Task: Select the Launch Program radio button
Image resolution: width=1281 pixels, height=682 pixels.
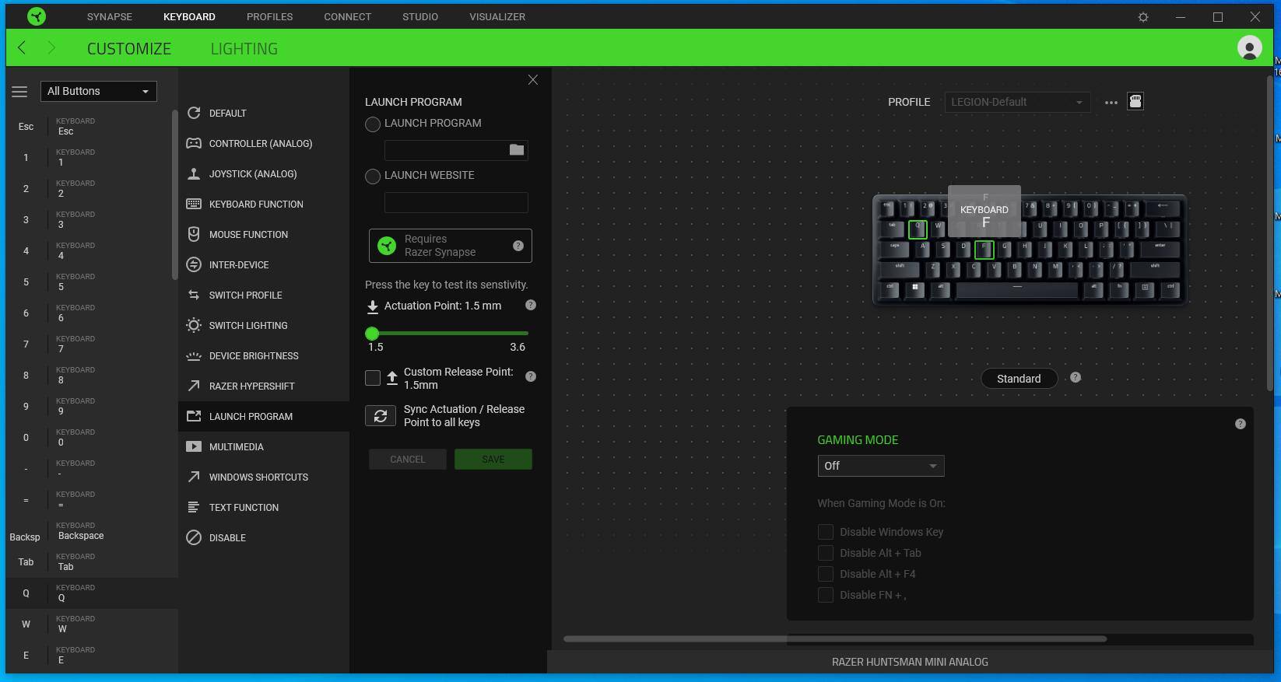Action: click(x=373, y=124)
